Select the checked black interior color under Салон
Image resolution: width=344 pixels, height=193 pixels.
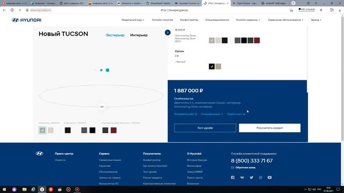(212, 66)
